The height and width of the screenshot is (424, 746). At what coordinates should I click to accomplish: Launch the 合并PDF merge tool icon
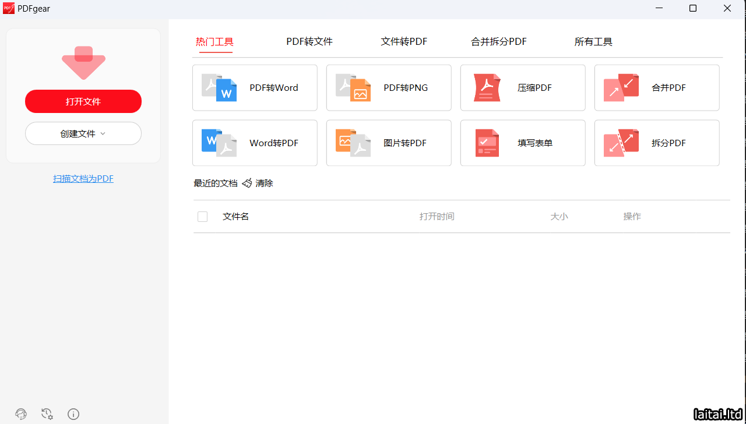click(x=621, y=87)
